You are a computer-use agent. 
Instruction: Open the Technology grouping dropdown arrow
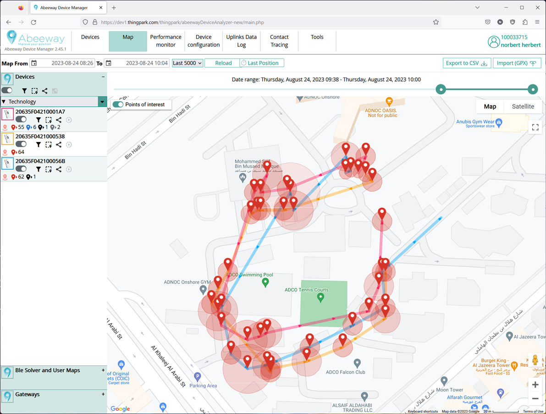tap(102, 102)
